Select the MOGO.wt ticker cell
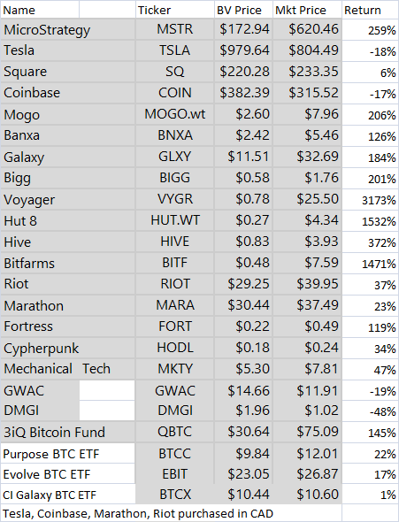The image size is (399, 522). click(x=174, y=114)
